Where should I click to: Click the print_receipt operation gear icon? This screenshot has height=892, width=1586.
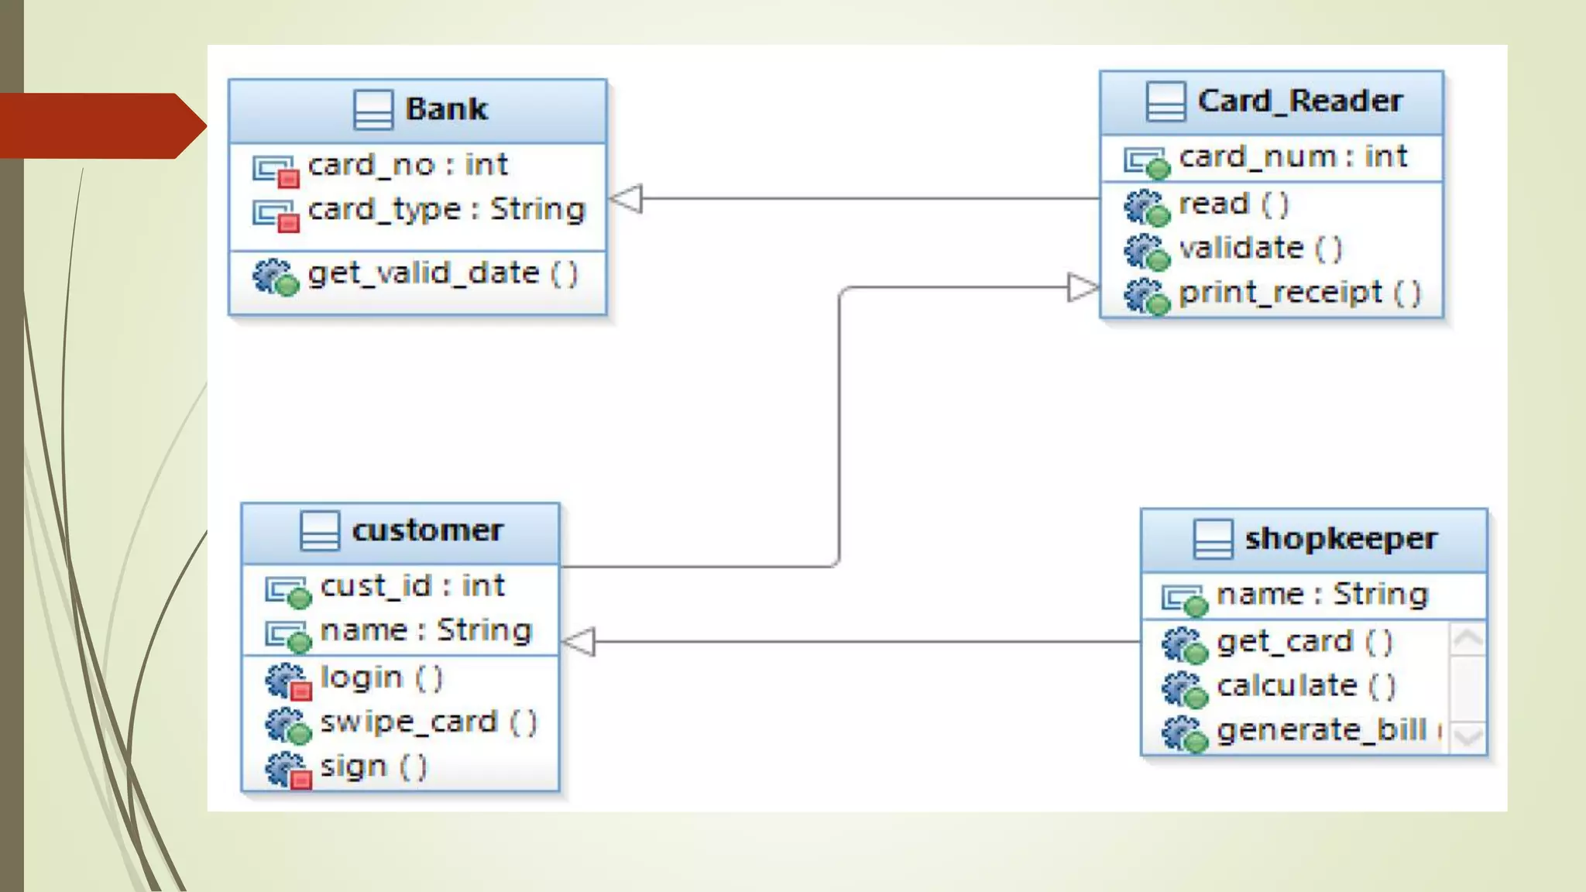point(1146,296)
